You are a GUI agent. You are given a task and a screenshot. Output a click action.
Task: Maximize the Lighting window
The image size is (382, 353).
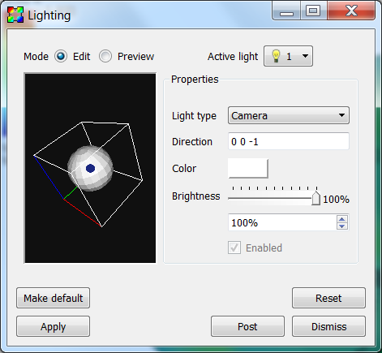click(313, 11)
